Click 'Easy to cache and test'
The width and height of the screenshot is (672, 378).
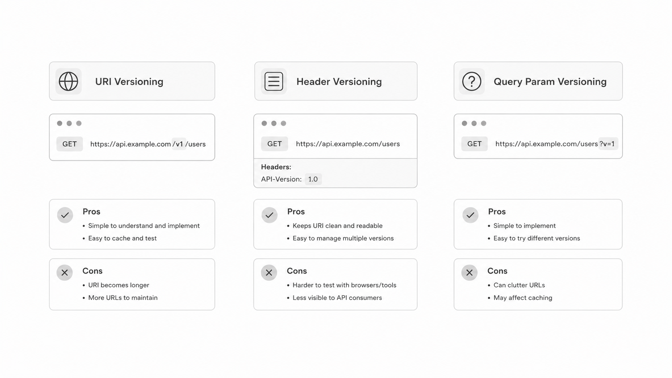click(x=122, y=238)
